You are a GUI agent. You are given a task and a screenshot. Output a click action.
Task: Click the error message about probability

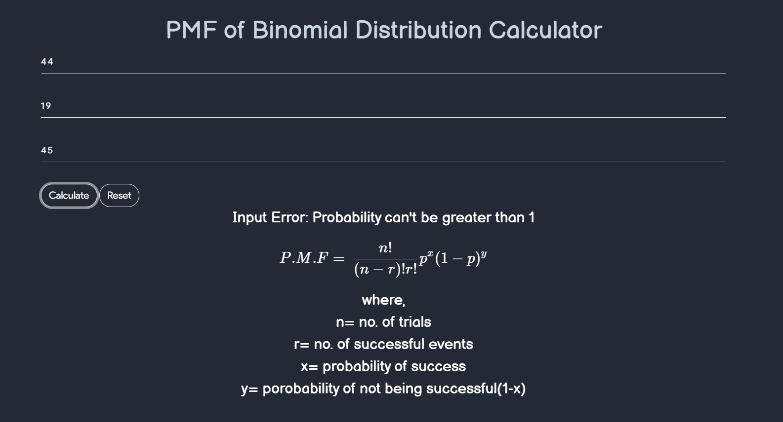coord(384,217)
